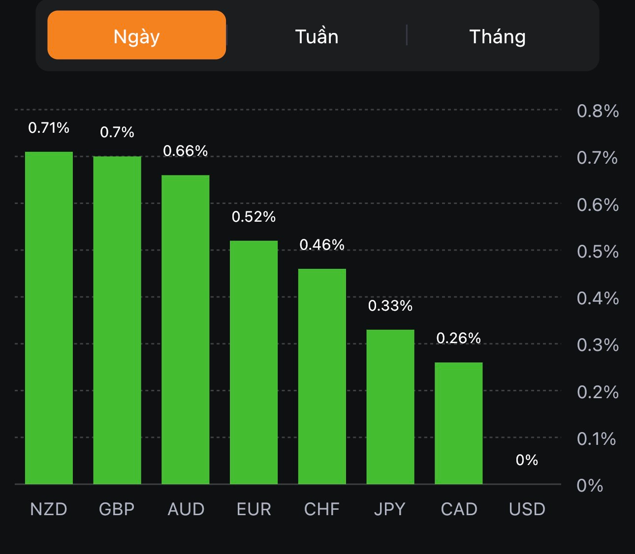Click the 0% value above USD
The height and width of the screenshot is (554, 635).
(x=527, y=460)
